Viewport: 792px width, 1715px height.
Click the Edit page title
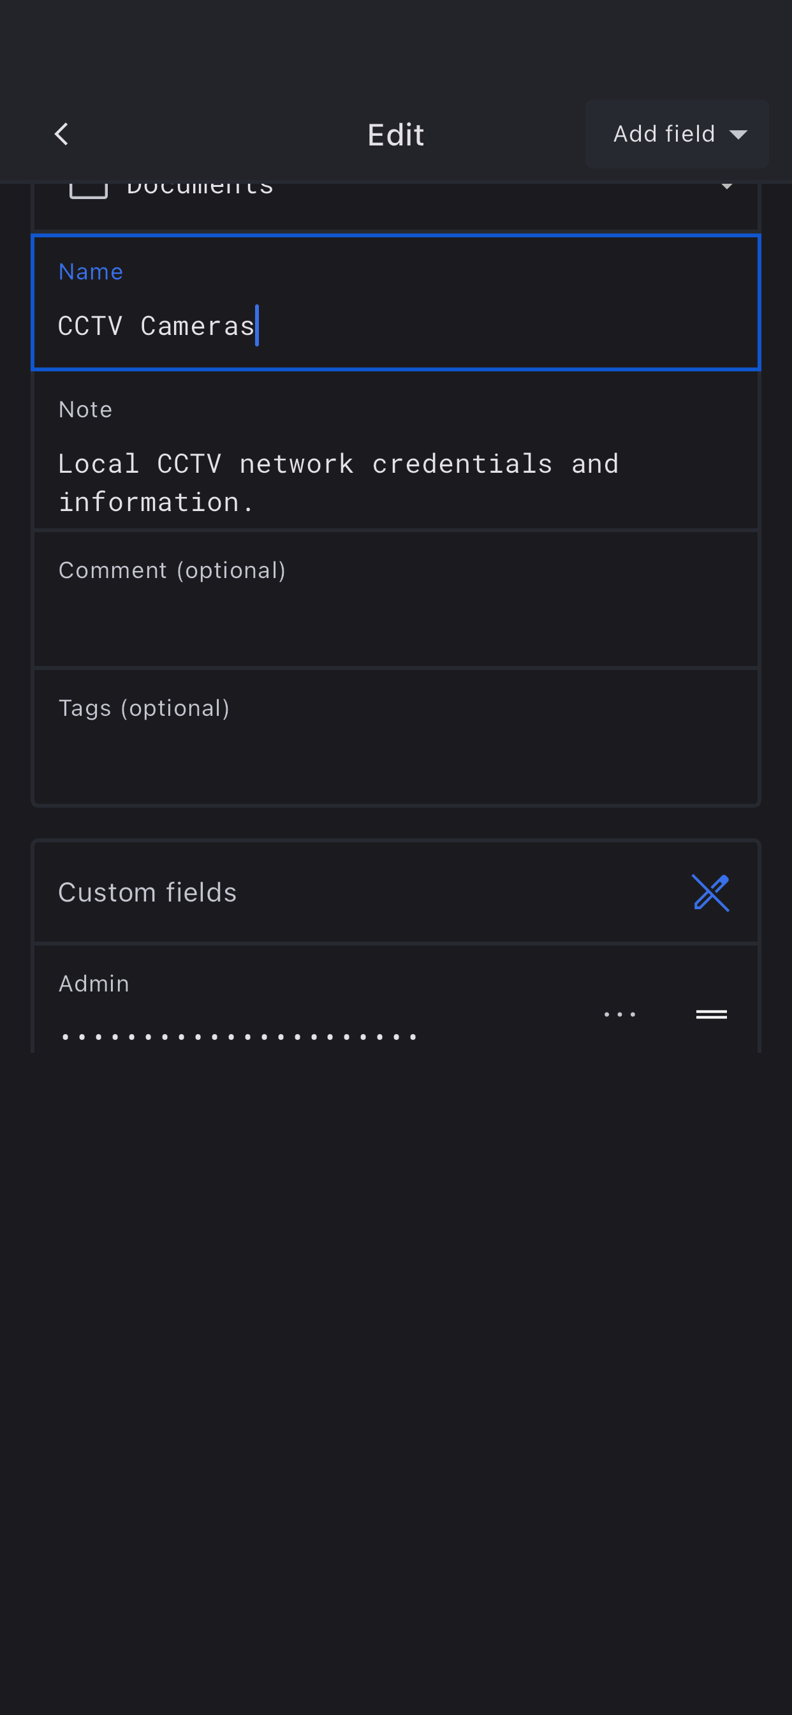click(395, 135)
